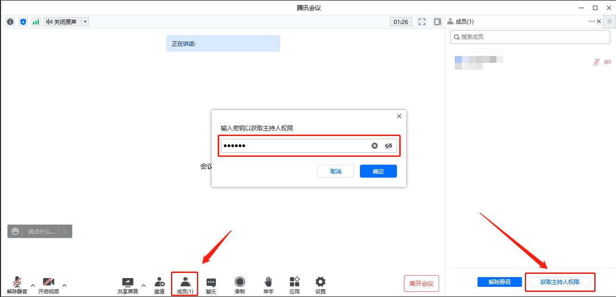The image size is (616, 297).
Task: Turn on camera with 开启视频
Action: (49, 285)
